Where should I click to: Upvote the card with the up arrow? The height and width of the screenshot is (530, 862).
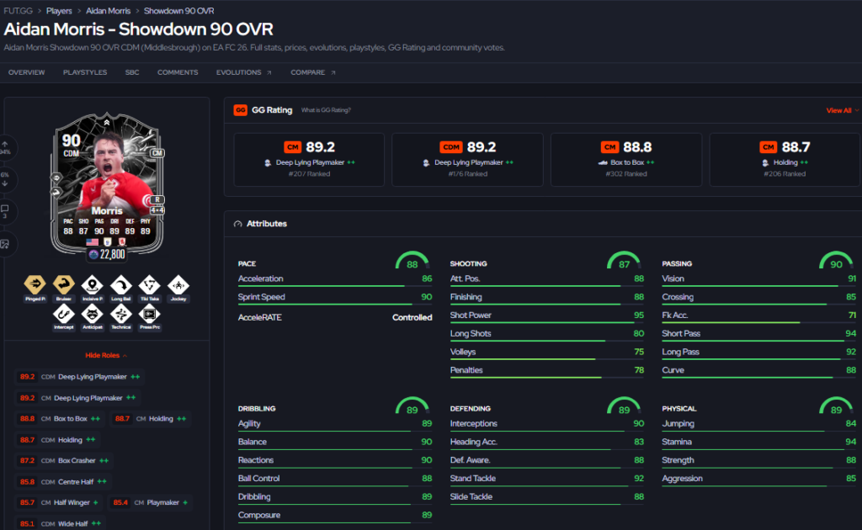click(5, 145)
